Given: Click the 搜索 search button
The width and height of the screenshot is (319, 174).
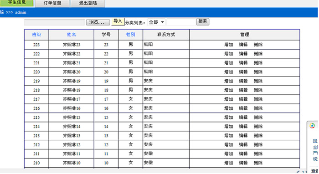Looking at the screenshot, I should point(203,21).
